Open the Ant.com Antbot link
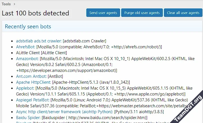 pos(31,76)
